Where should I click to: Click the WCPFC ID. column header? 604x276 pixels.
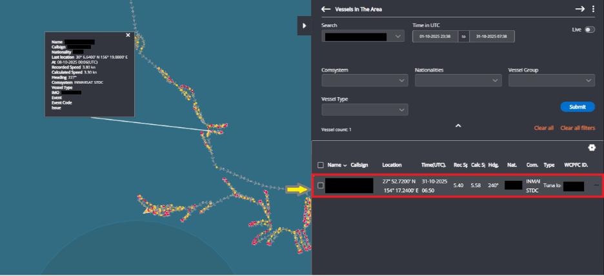click(x=576, y=165)
